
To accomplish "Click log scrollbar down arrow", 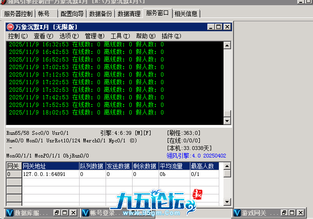I will (227, 121).
